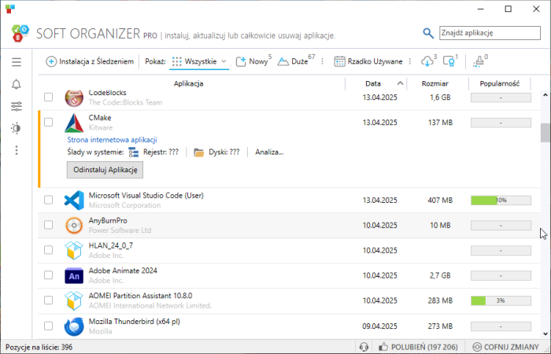Tick the Adobe Animate 2024 checkbox
Image resolution: width=551 pixels, height=354 pixels.
coord(49,275)
